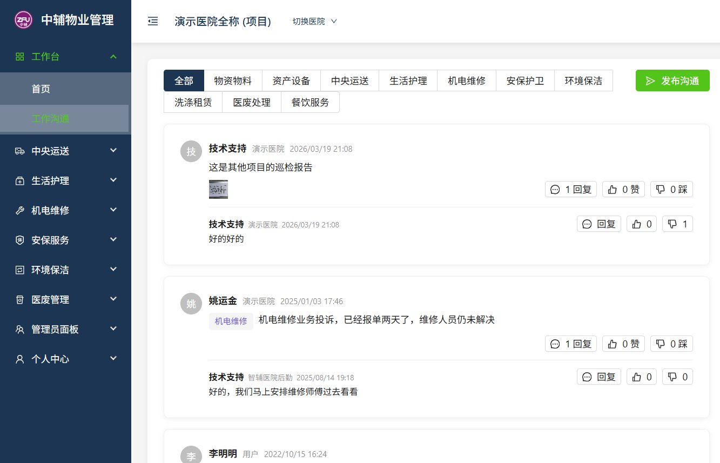The image size is (720, 463).
Task: Click the shield icon beside 安保服务
Action: 20,240
